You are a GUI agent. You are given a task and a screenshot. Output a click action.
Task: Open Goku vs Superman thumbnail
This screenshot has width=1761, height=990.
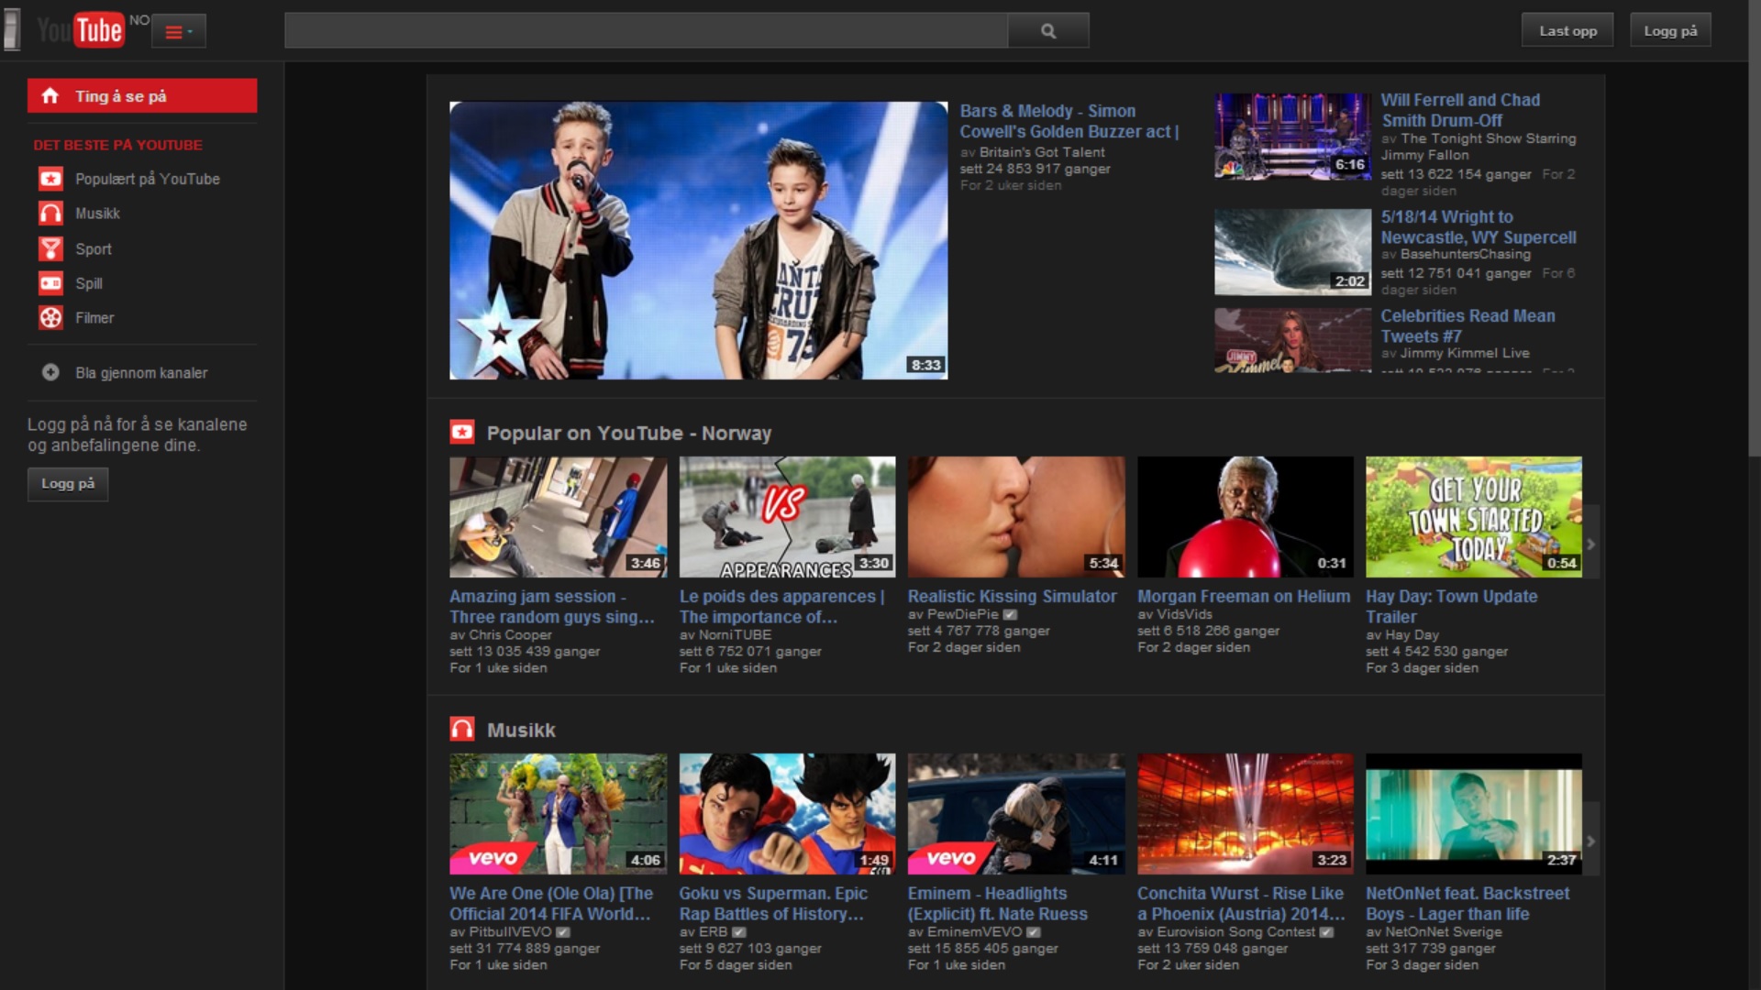(x=787, y=814)
